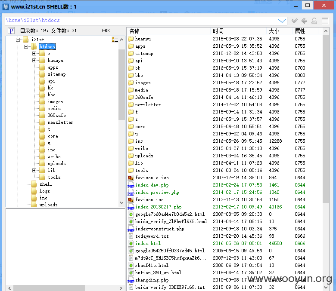The height and width of the screenshot is (291, 336).
Task: Click text file icon of todayword.txt
Action: pos(131,236)
